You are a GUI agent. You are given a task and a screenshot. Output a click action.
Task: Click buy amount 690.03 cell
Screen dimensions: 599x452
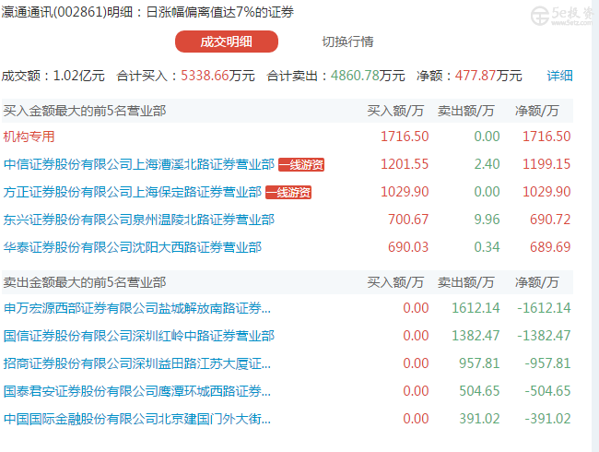point(408,246)
